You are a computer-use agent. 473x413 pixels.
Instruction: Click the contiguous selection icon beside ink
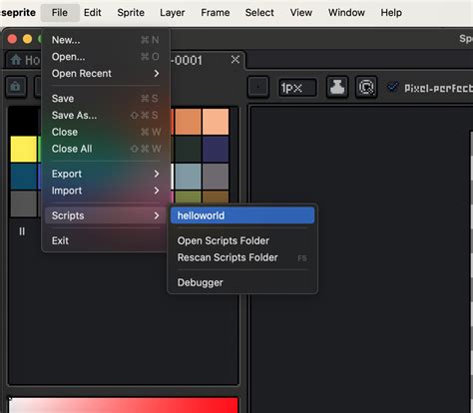(x=366, y=87)
